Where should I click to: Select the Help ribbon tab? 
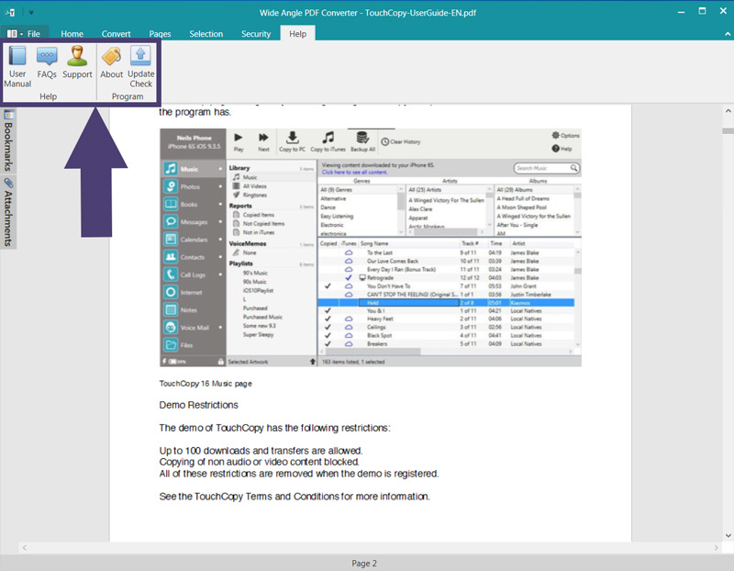click(x=297, y=34)
